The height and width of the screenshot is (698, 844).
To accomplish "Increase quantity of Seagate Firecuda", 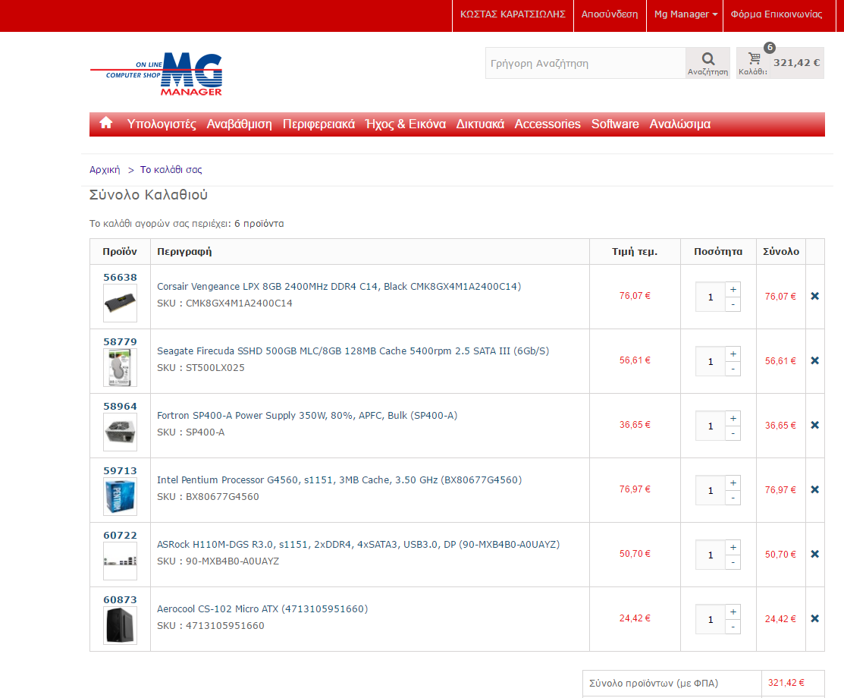I will [733, 354].
